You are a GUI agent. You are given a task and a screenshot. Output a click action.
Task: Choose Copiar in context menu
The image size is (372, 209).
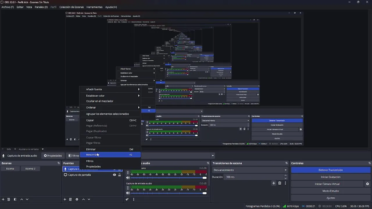point(110,120)
